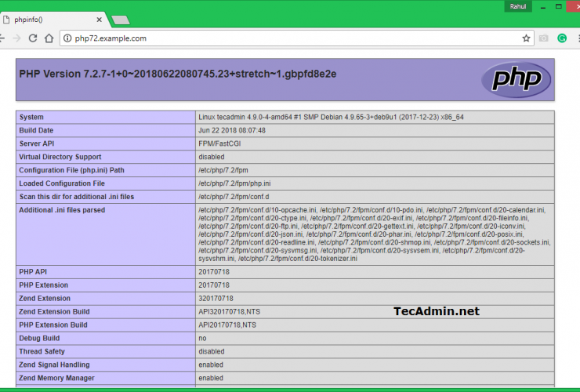Open the green Grammarly extension
This screenshot has width=580, height=392.
point(562,38)
